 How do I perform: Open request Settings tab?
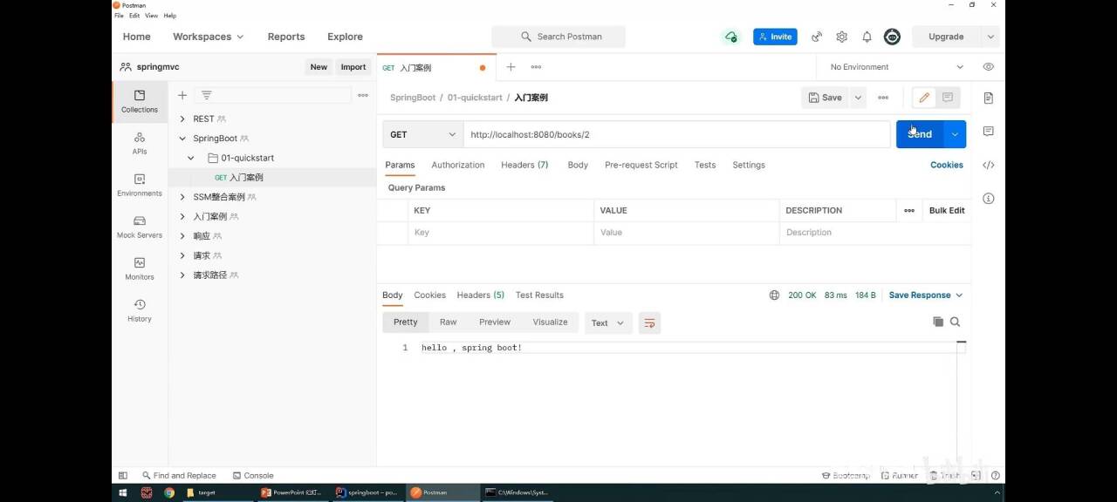click(749, 165)
